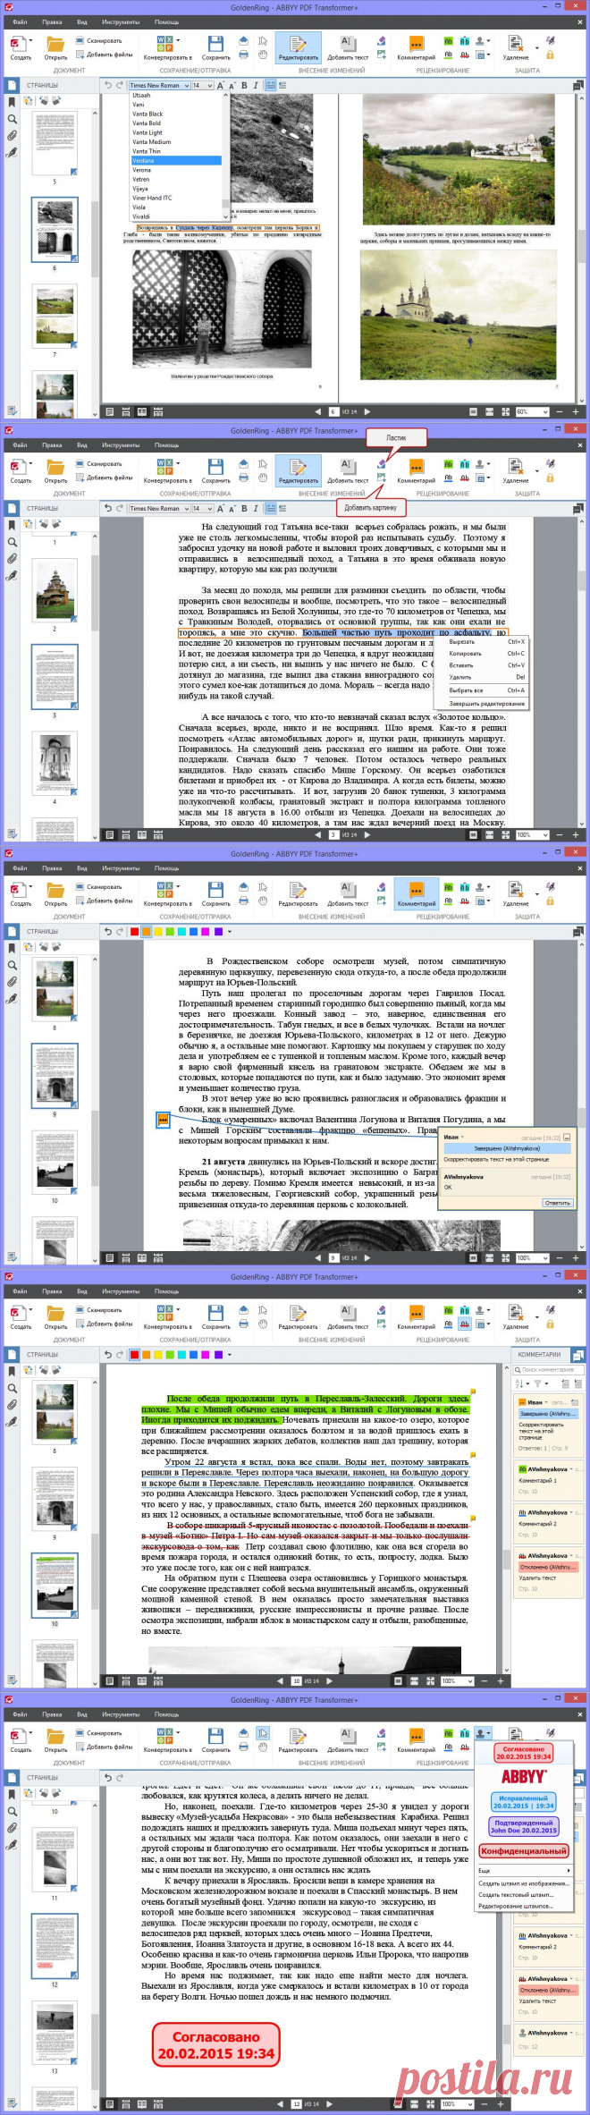
Task: Click the Поиск комментариев search field
Action: pos(550,1369)
